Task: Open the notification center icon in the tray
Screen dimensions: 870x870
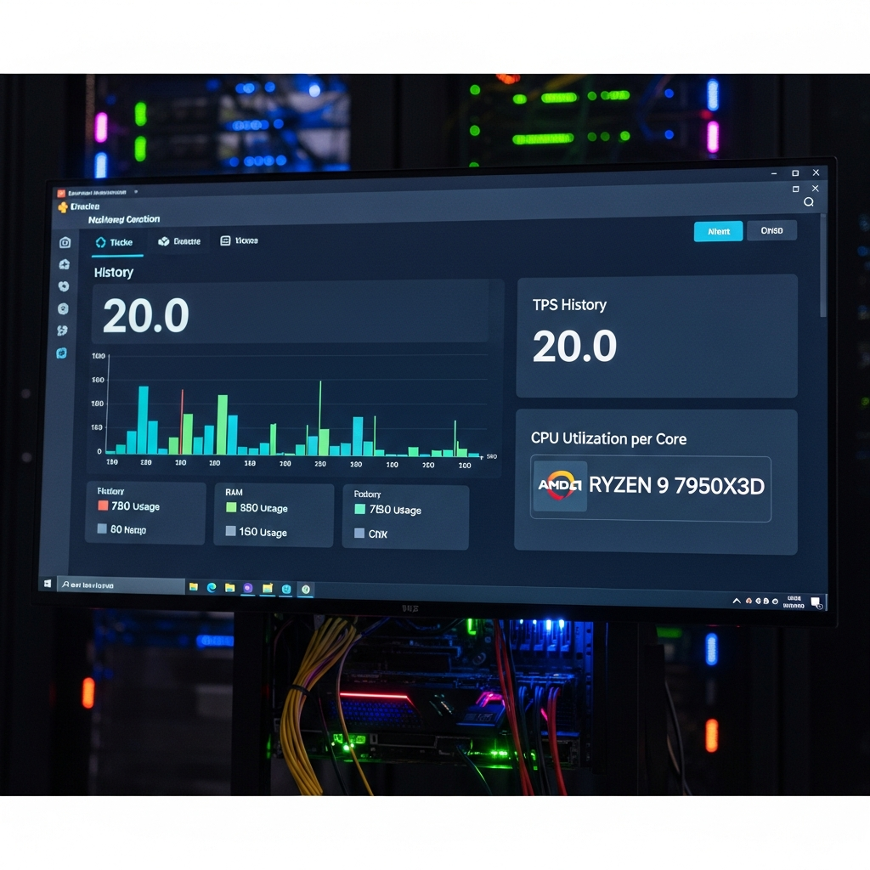Action: coord(816,603)
